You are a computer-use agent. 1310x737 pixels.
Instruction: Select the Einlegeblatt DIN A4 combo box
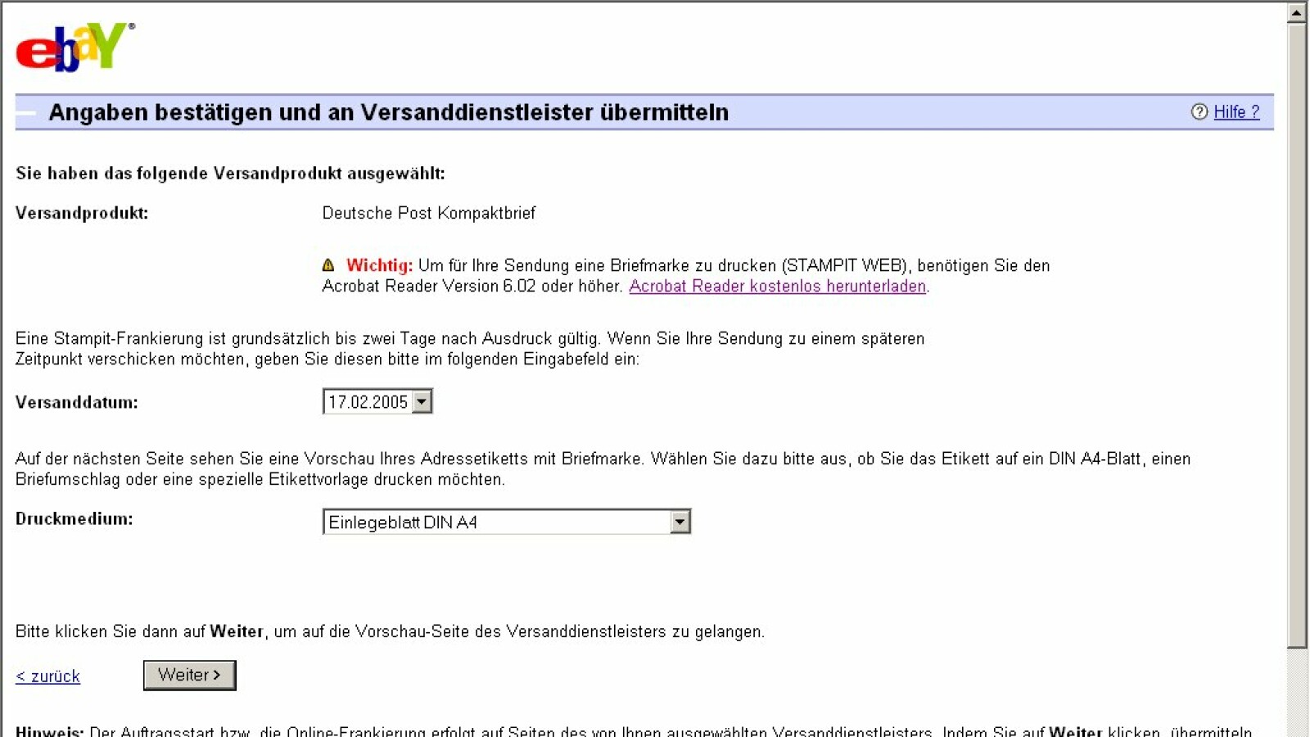point(497,522)
